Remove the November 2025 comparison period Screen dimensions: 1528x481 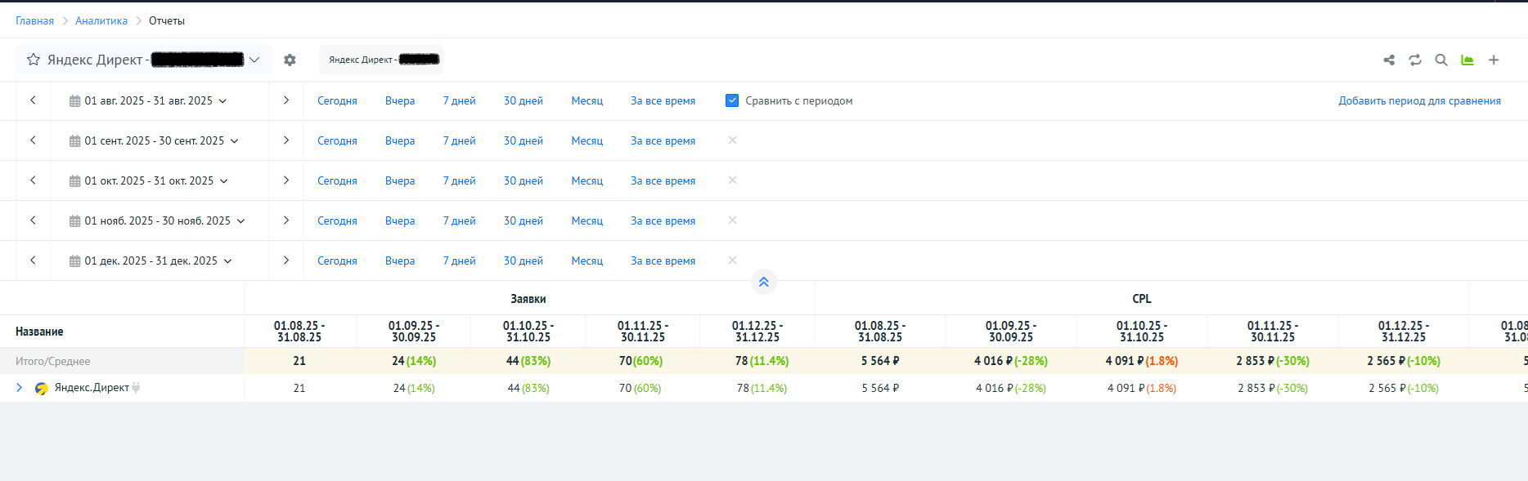[732, 220]
